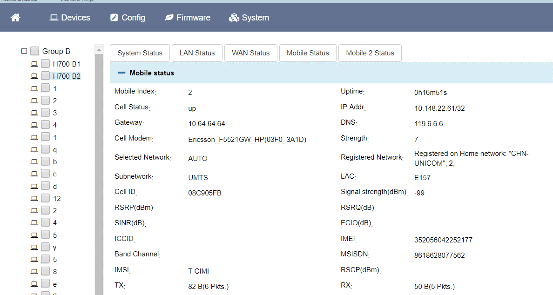Image resolution: width=553 pixels, height=295 pixels.
Task: Click the Config edit icon
Action: (114, 18)
